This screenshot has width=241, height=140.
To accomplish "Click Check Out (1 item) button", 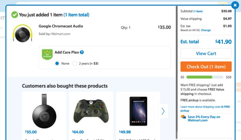I will coord(206,67).
